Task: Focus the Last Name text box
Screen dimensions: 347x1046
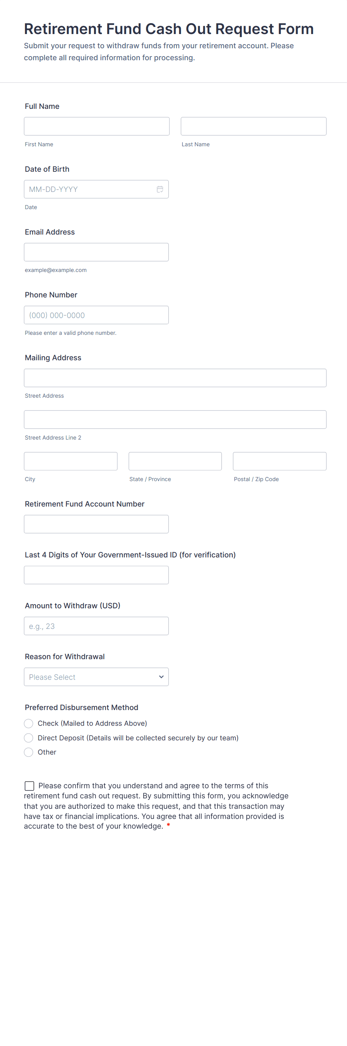Action: (253, 126)
